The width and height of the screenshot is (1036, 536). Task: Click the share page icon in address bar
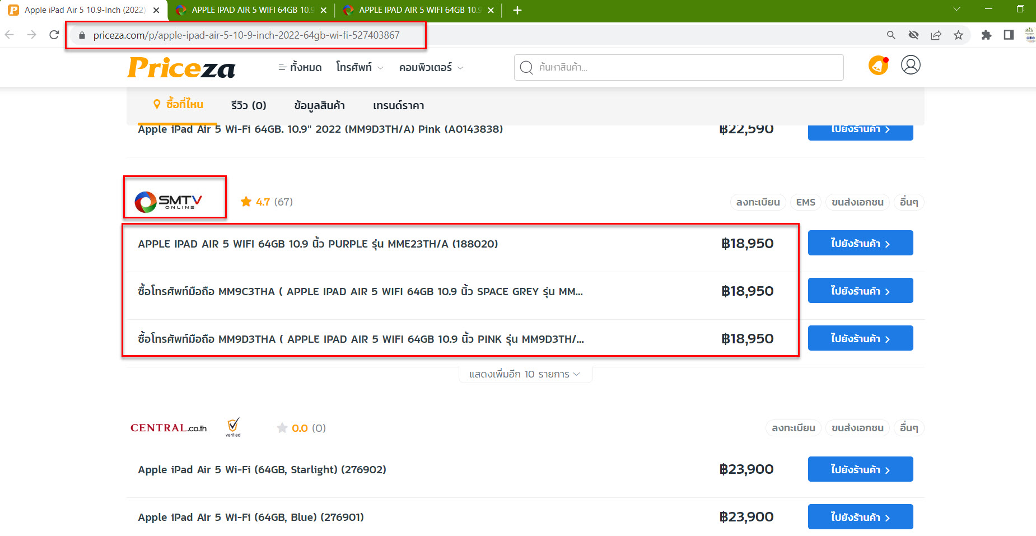[936, 35]
